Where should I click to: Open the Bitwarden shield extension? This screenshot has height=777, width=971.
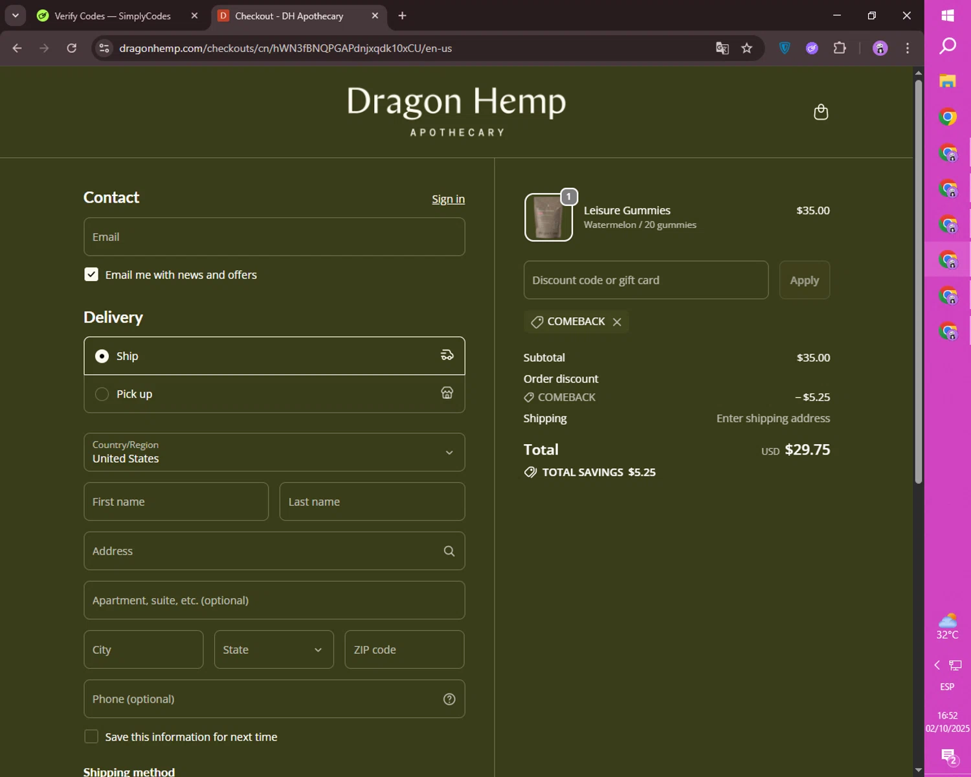(785, 48)
